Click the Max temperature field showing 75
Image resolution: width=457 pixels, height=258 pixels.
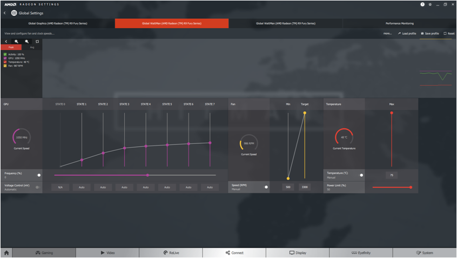[x=392, y=175]
